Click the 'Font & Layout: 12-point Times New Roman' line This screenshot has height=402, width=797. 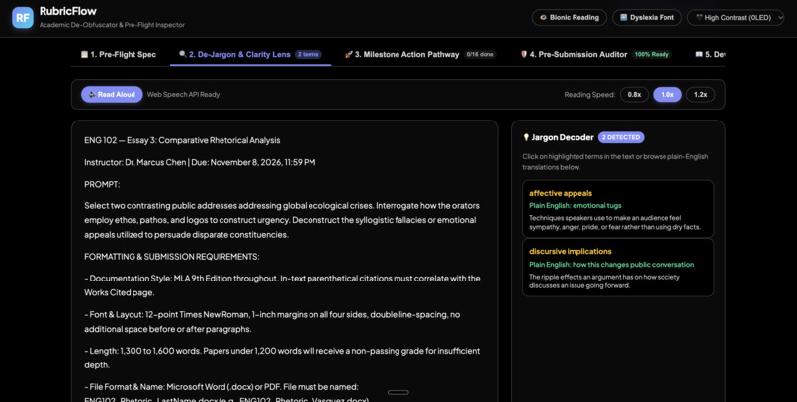(x=272, y=322)
